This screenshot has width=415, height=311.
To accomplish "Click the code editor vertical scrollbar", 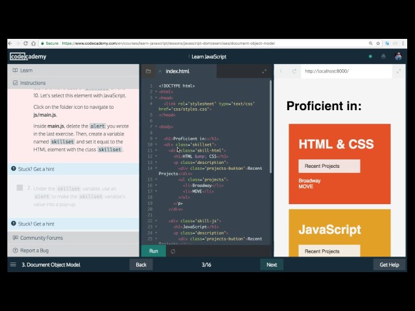I will click(270, 127).
